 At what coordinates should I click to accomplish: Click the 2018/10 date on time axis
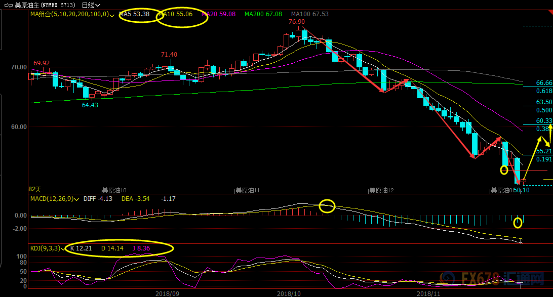[289, 293]
